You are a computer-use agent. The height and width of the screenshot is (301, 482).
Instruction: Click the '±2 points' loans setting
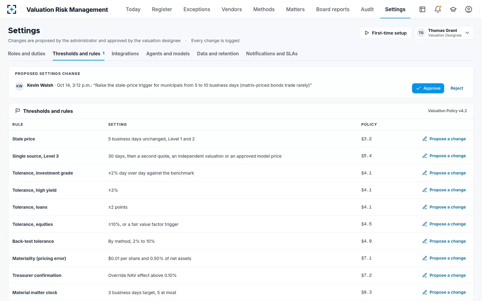[118, 207]
